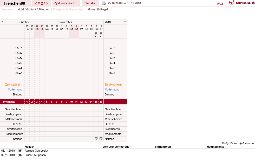Open the FAQ link
255x162 pixels.
click(220, 4)
